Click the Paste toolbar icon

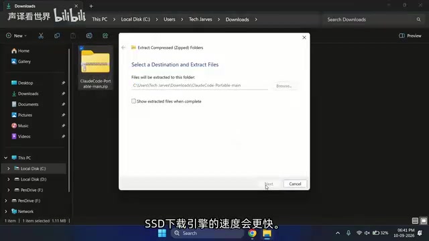click(x=73, y=35)
